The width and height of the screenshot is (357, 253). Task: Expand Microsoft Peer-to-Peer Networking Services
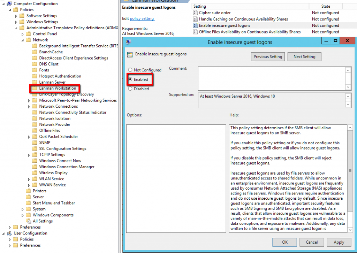tap(29, 101)
